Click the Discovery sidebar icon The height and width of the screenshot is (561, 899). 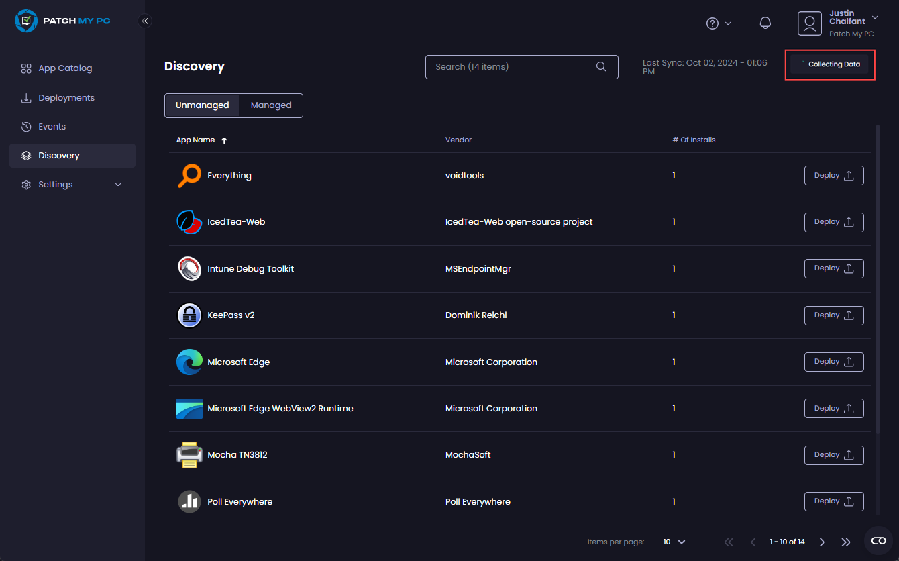[x=25, y=155]
